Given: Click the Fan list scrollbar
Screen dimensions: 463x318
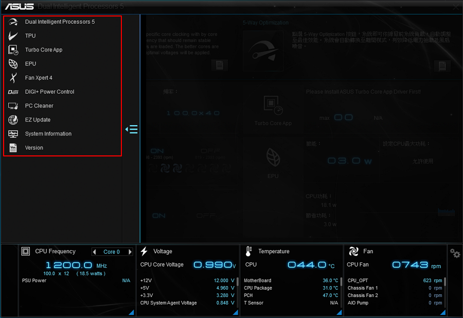Looking at the screenshot, I should click(x=444, y=281).
